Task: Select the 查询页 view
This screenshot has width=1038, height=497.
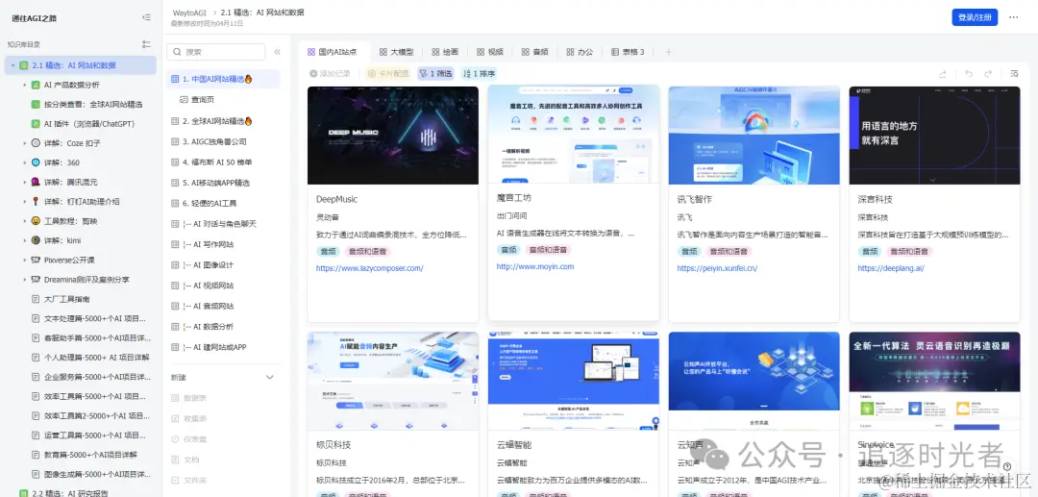Action: pyautogui.click(x=204, y=99)
